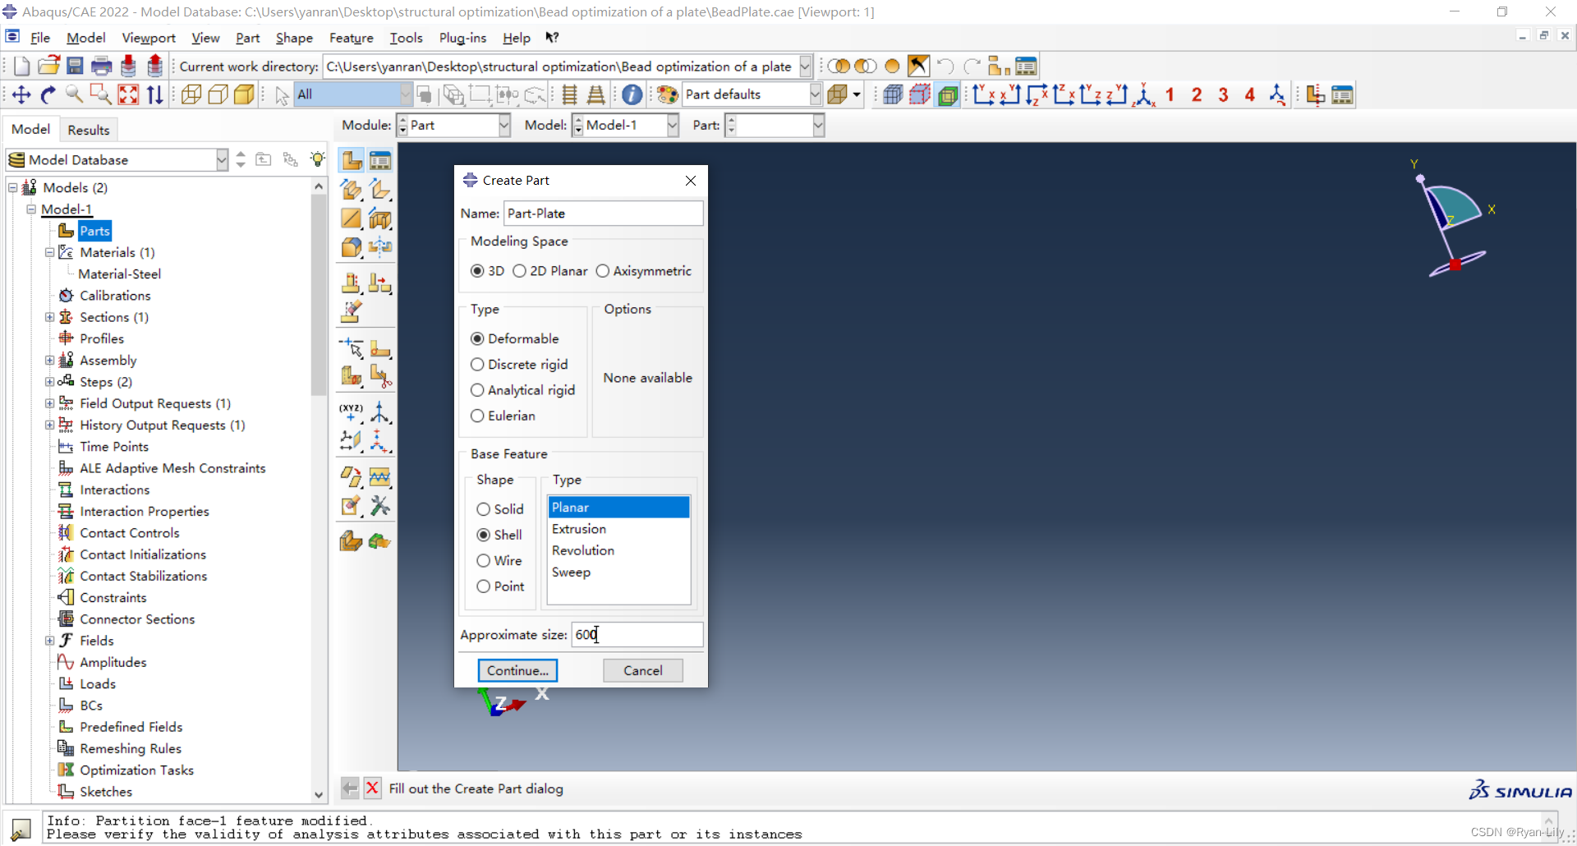This screenshot has width=1577, height=846.
Task: Open the Geometry Repair Tools wrench icon
Action: coord(380,506)
